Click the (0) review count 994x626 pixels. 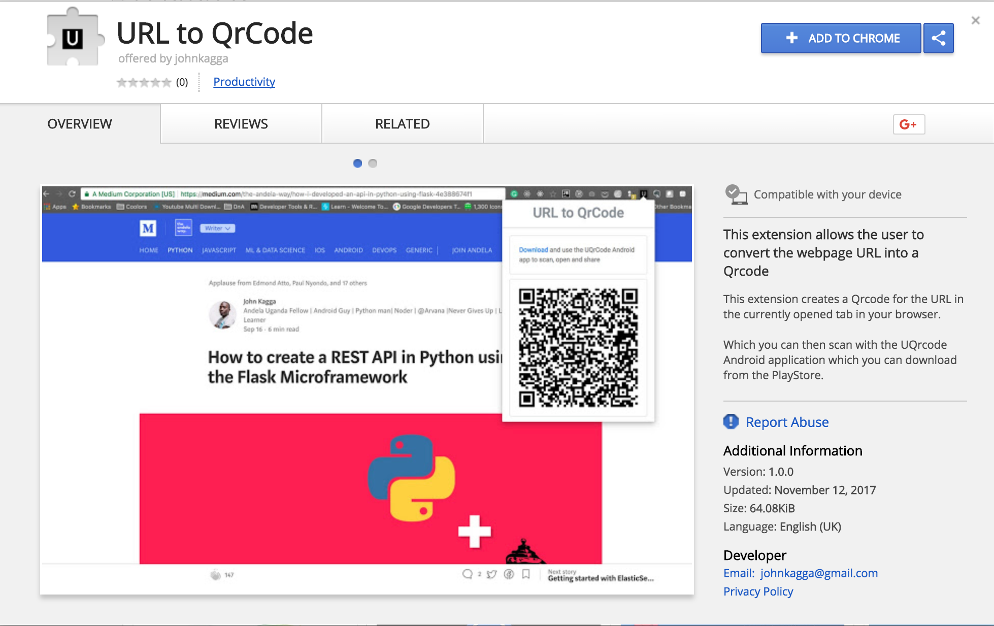click(182, 82)
